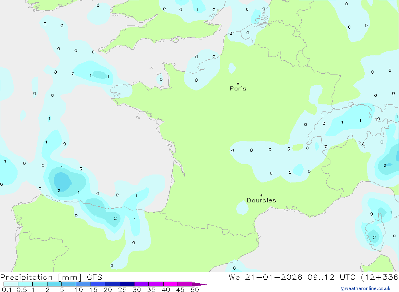Click the '1' precipitation value over southern England

[x=198, y=10]
